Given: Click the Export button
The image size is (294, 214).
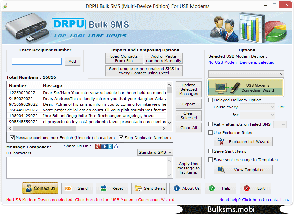Looking at the screenshot, I should tap(188, 104).
